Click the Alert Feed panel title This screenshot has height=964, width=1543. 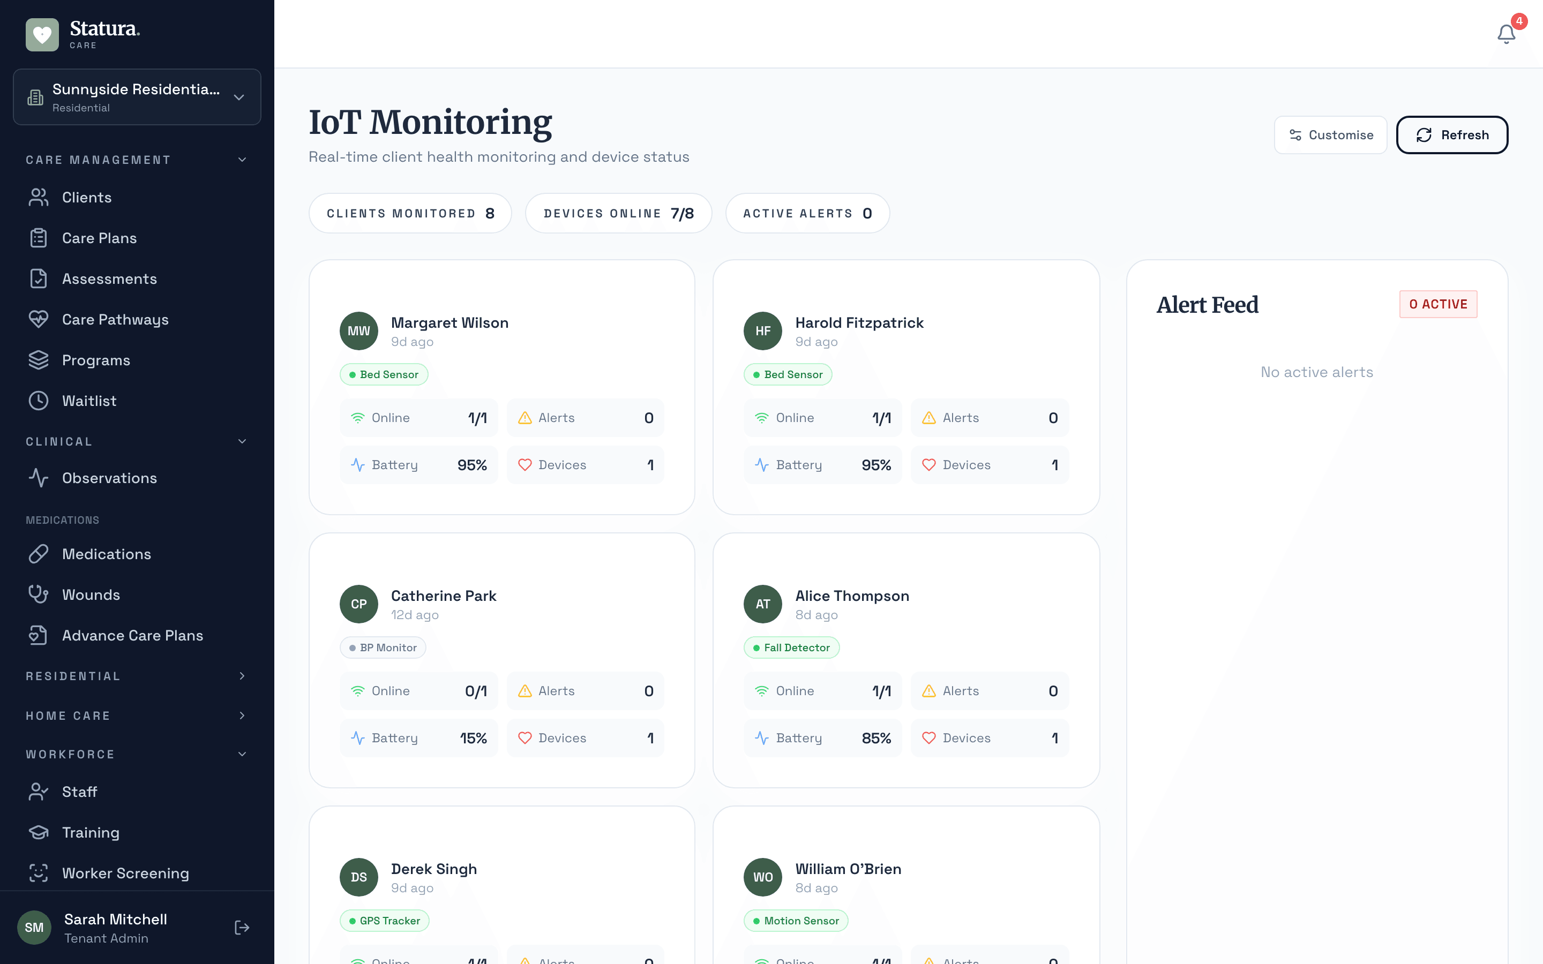[1207, 305]
